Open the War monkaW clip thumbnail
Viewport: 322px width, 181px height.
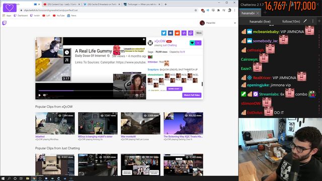tap(140, 123)
